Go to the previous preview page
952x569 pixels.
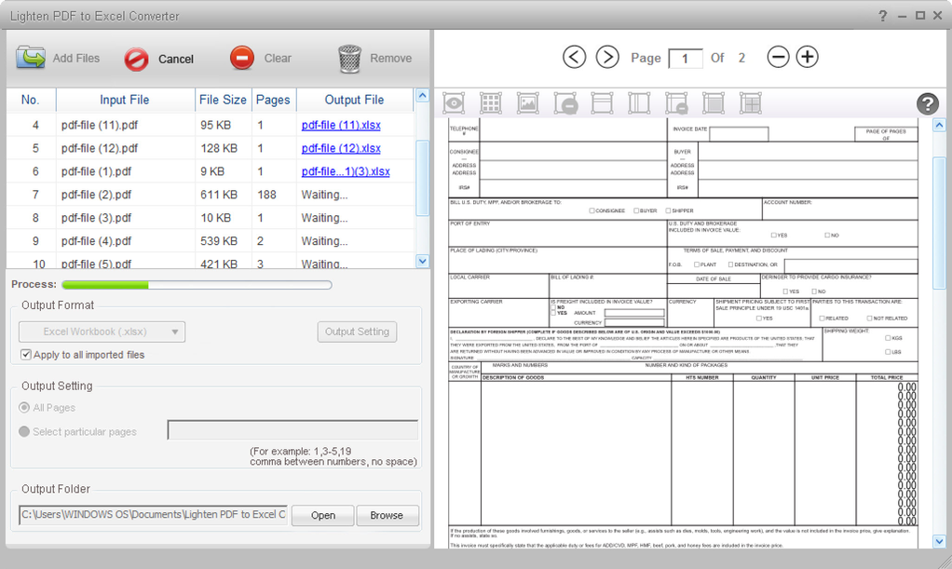575,57
